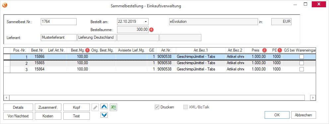Click the eEvolution app logo
Screen dimensions: 329x124
tap(5, 5)
